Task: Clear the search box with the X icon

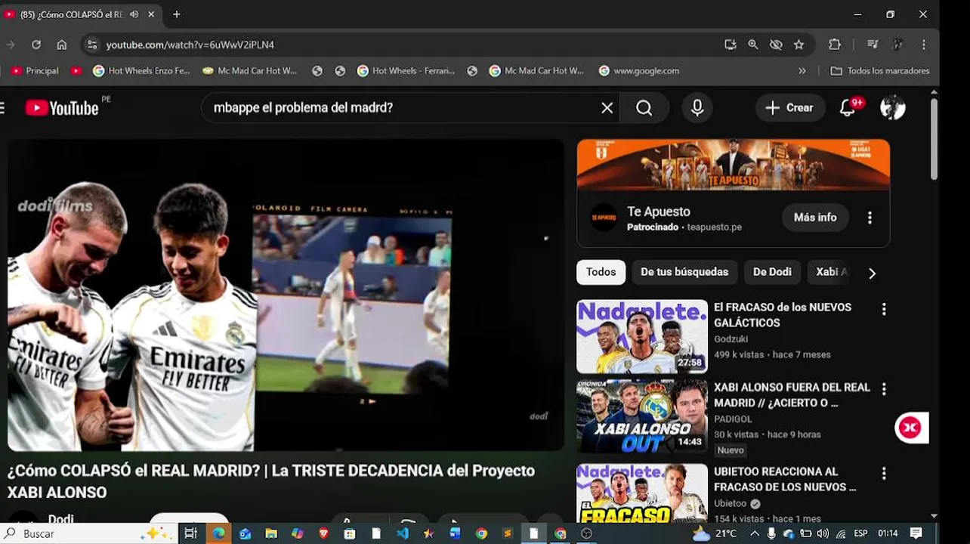Action: pyautogui.click(x=607, y=108)
